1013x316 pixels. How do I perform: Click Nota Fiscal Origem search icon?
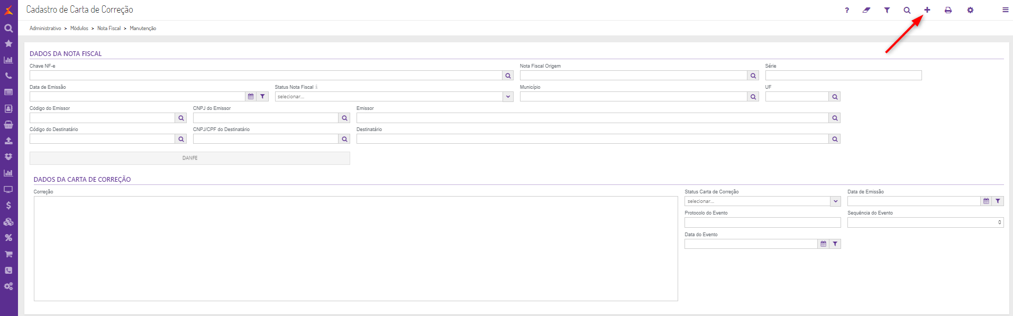(753, 76)
